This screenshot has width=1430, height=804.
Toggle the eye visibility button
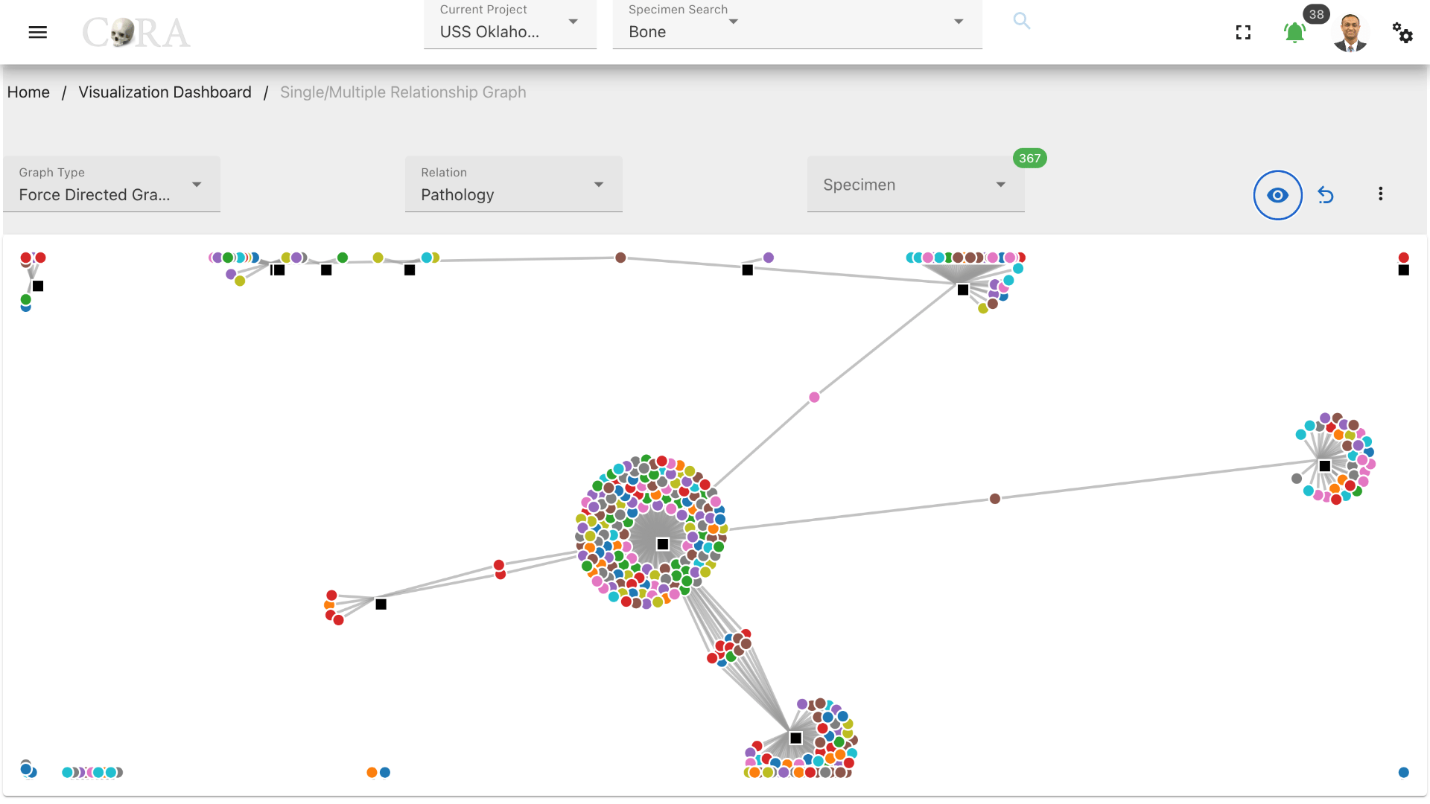(1277, 195)
